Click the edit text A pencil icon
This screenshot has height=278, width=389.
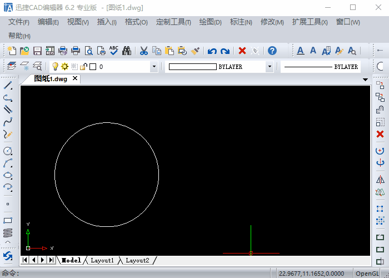click(x=339, y=51)
